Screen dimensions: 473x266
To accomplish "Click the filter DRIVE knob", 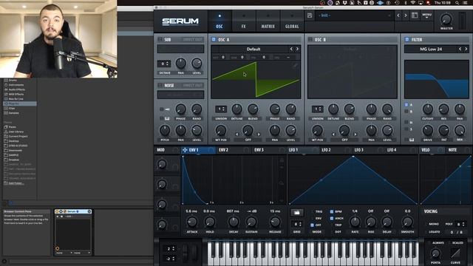I will coord(427,131).
